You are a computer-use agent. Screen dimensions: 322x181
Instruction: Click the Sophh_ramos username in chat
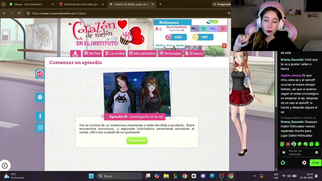(x=291, y=75)
